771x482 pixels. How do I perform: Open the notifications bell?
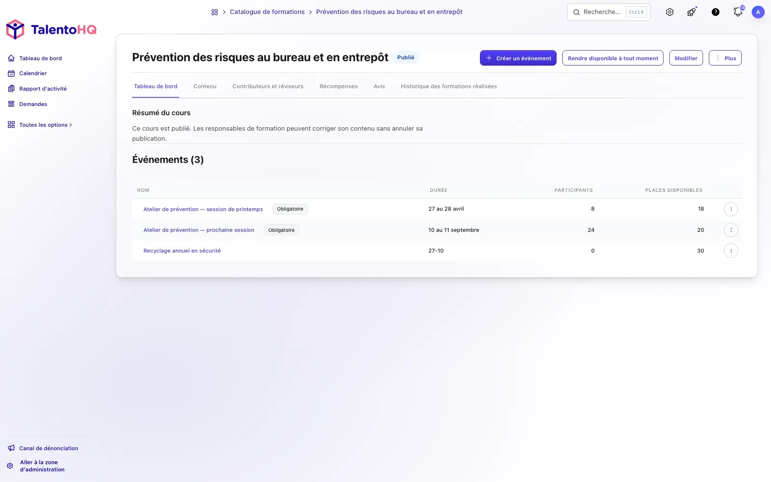738,12
